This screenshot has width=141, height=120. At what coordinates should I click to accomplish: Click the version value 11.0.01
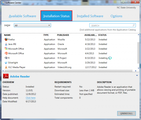pos(29,90)
